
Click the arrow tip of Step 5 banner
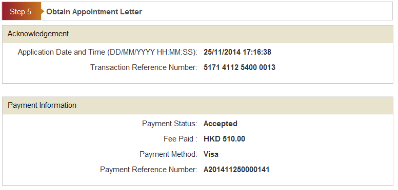(43, 11)
